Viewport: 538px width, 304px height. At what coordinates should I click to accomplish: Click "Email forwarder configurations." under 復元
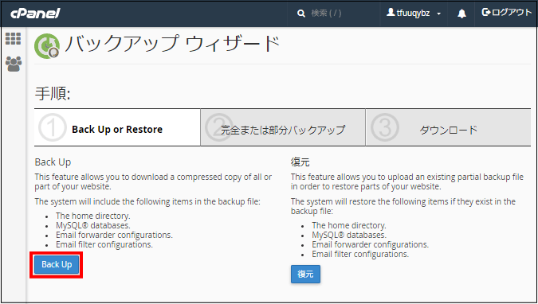370,244
